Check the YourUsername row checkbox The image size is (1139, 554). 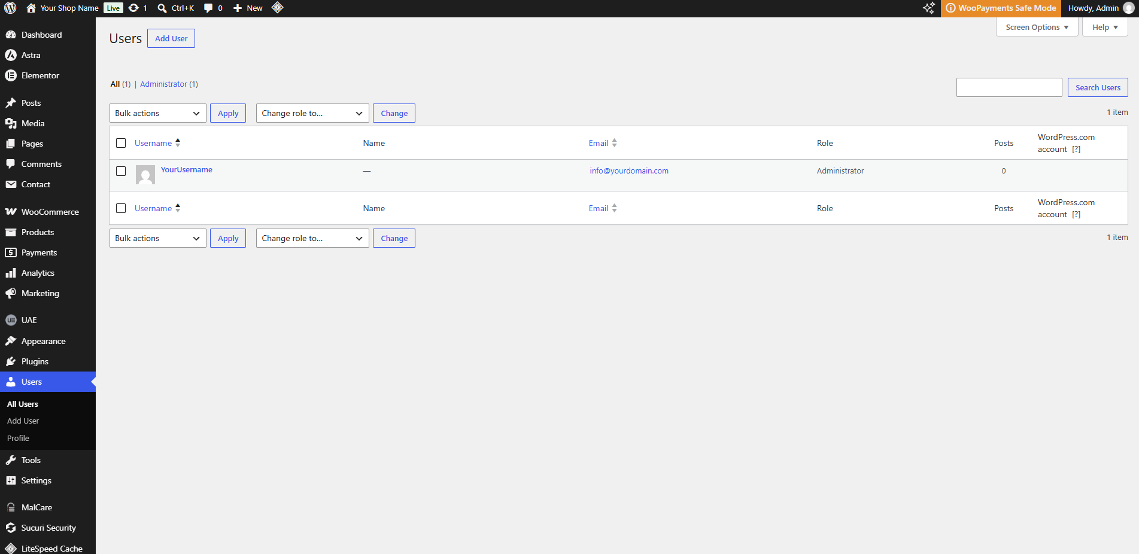[x=121, y=171]
